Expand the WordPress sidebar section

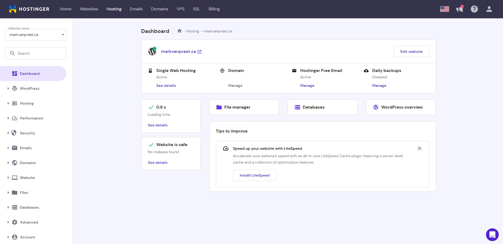point(26,88)
